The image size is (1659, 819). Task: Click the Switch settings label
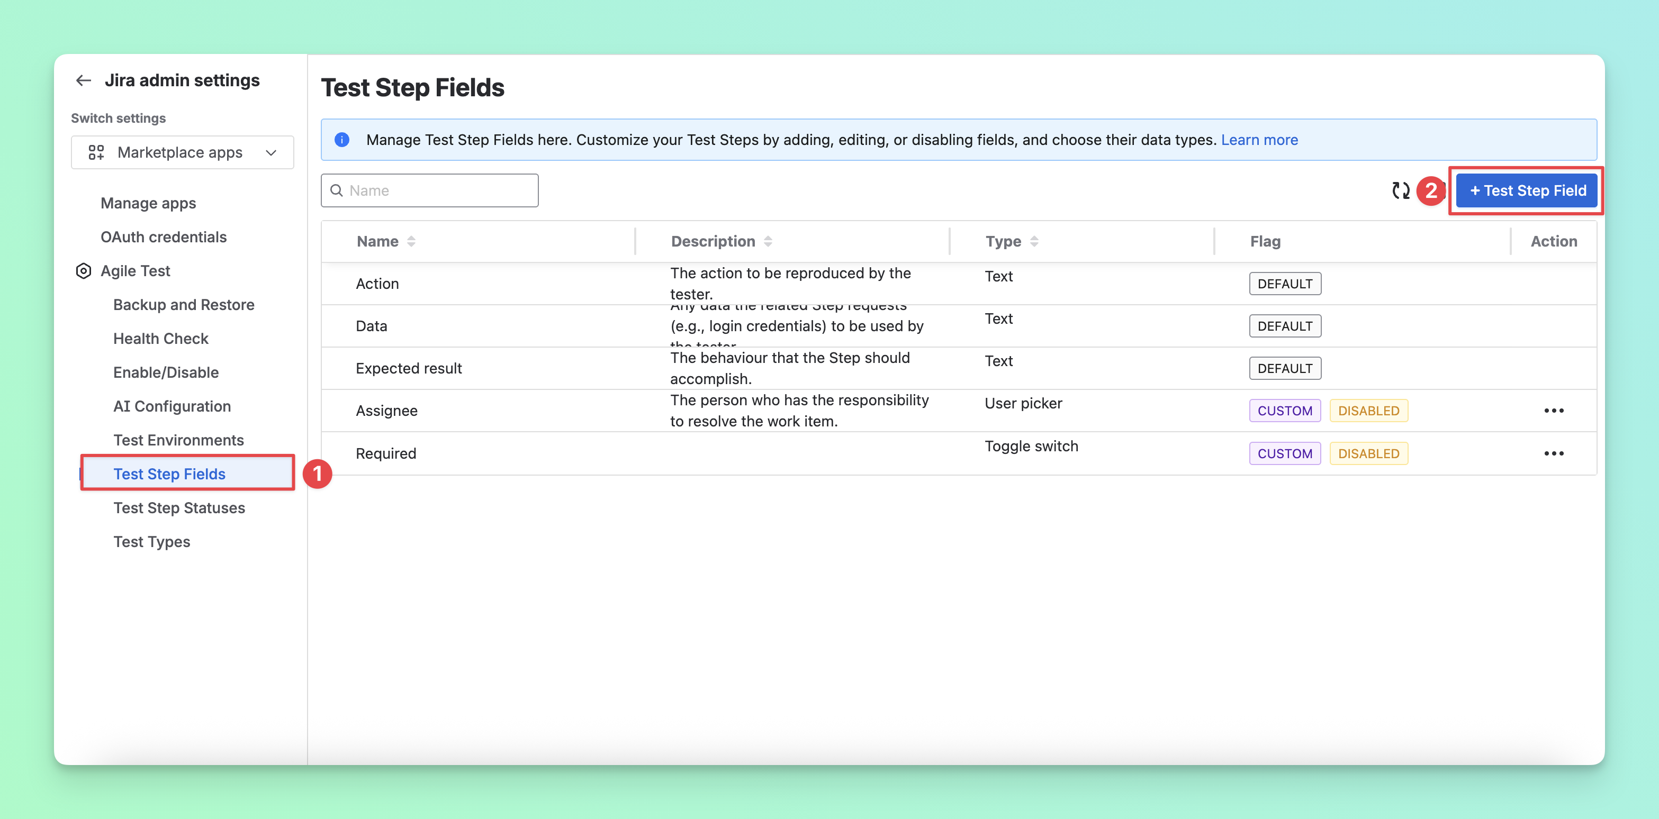pyautogui.click(x=119, y=119)
